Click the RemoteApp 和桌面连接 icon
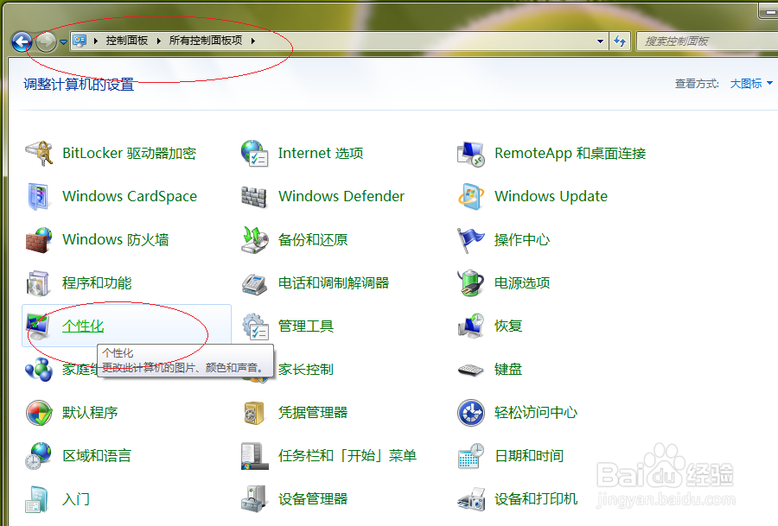Image resolution: width=778 pixels, height=526 pixels. (470, 154)
